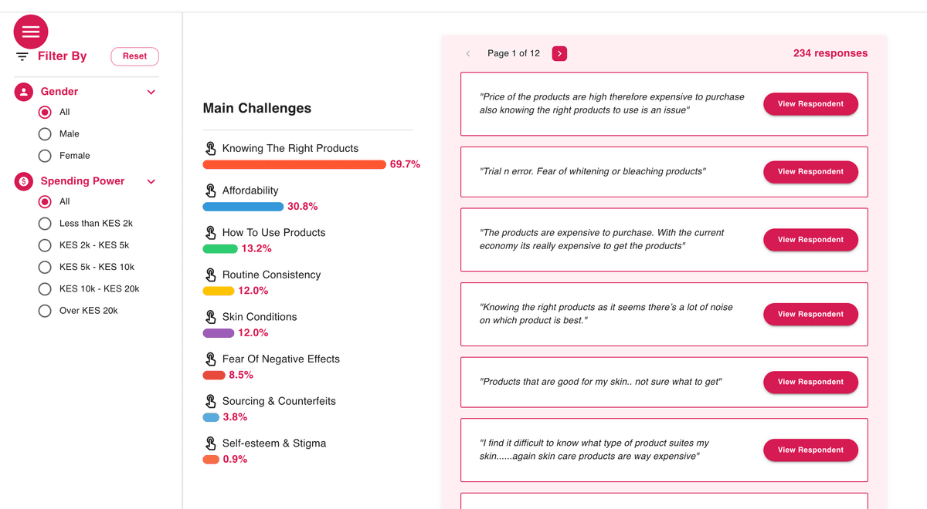
Task: Tap the pointer icon next to Affordability
Action: point(210,190)
